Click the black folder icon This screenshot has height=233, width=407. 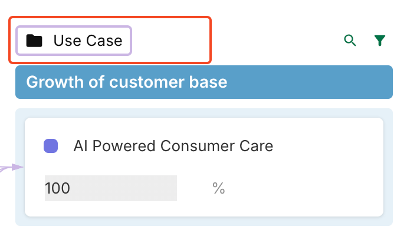34,41
